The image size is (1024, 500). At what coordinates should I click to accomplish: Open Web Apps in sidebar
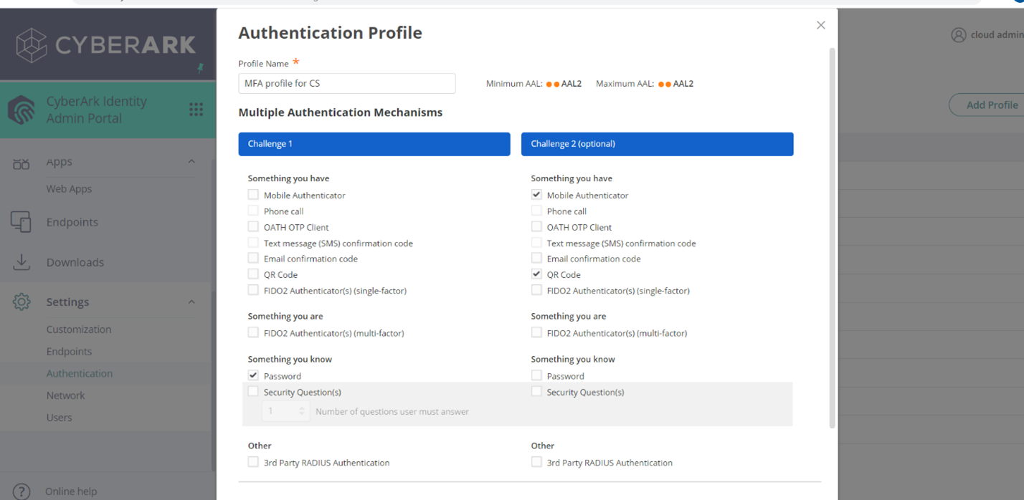(69, 189)
